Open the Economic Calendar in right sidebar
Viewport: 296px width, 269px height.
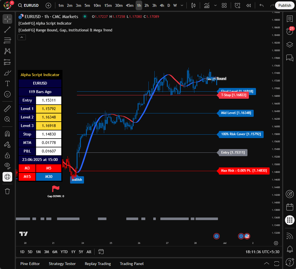point(290,207)
